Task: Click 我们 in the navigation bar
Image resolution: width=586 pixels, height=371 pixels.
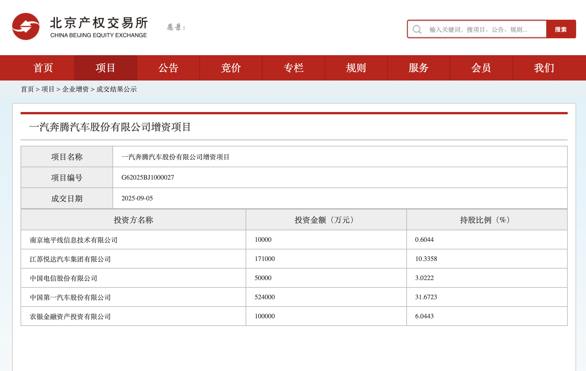Action: (544, 68)
